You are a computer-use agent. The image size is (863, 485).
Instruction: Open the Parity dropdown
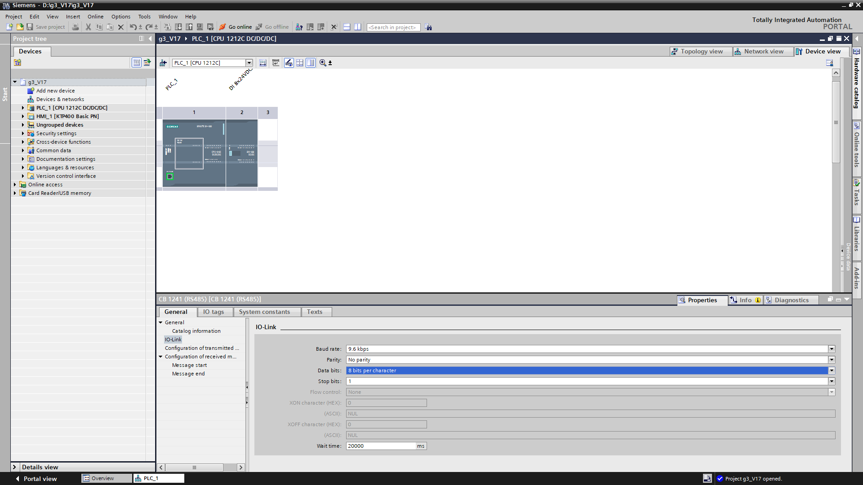pos(832,360)
